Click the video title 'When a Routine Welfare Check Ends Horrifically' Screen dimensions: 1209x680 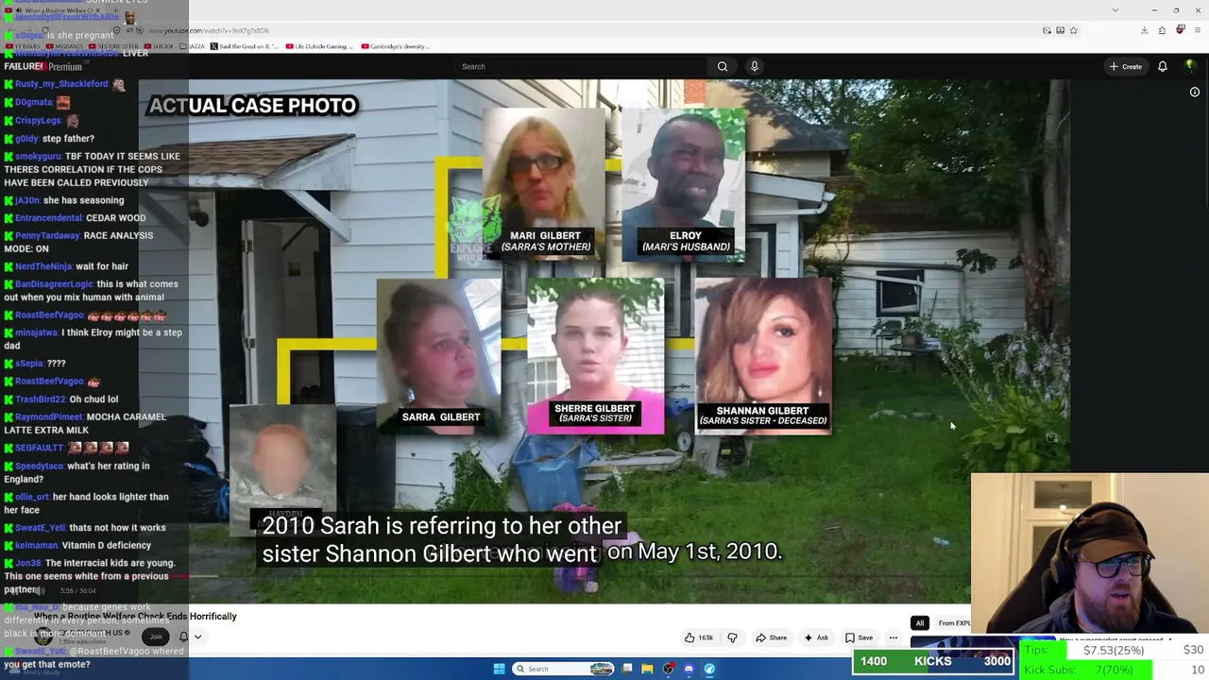coord(135,617)
